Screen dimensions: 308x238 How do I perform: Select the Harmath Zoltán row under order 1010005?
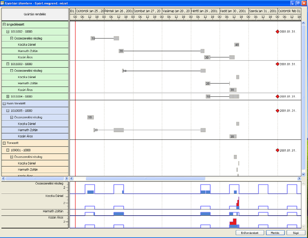tap(35, 130)
